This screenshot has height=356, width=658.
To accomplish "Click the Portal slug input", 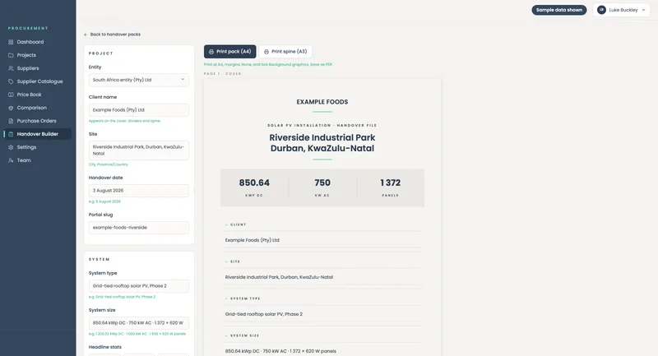I will click(138, 228).
